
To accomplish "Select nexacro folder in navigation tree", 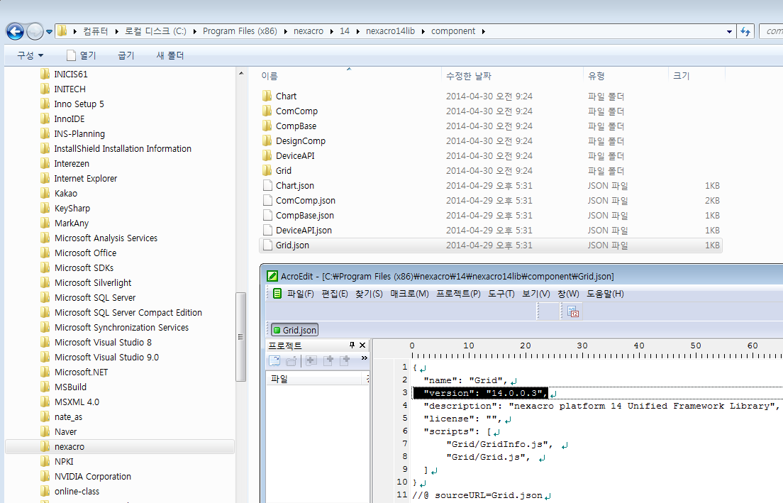I will (120, 446).
